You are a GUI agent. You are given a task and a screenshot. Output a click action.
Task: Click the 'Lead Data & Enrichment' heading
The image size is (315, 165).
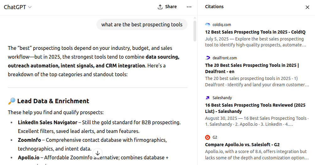(x=53, y=101)
